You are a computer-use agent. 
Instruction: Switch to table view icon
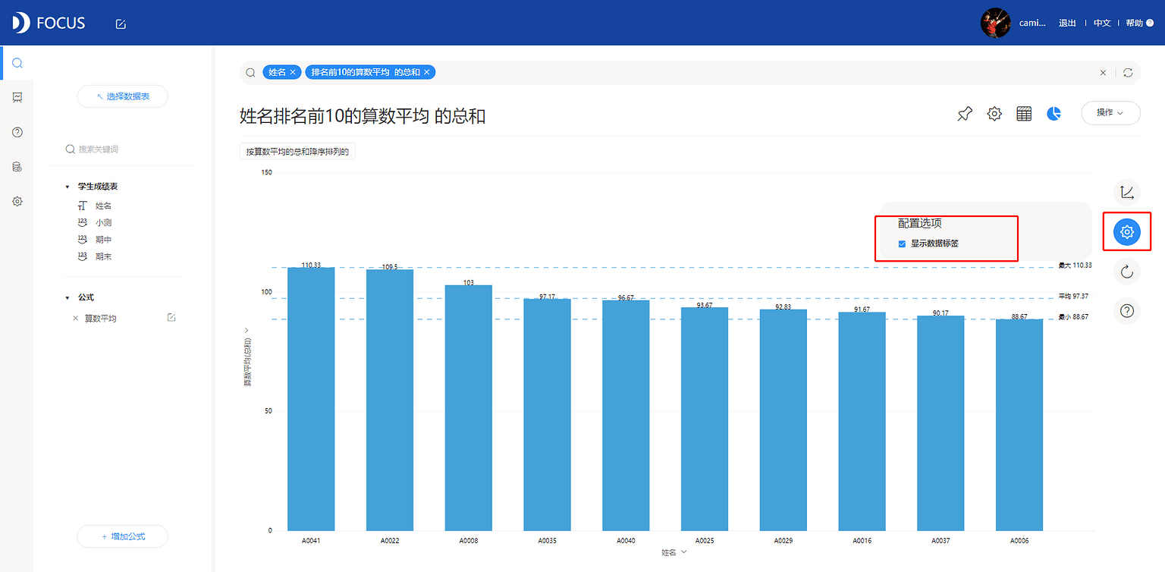(1024, 114)
